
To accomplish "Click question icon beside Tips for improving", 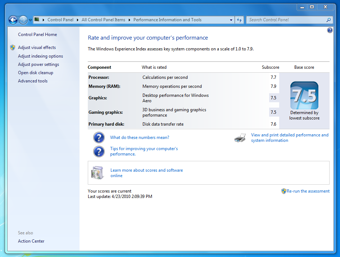I will tap(99, 152).
